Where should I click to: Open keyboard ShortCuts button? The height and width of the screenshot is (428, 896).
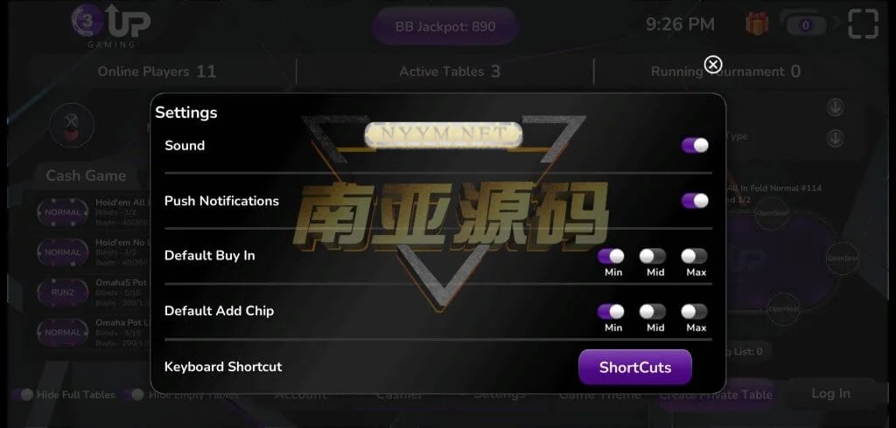[635, 367]
